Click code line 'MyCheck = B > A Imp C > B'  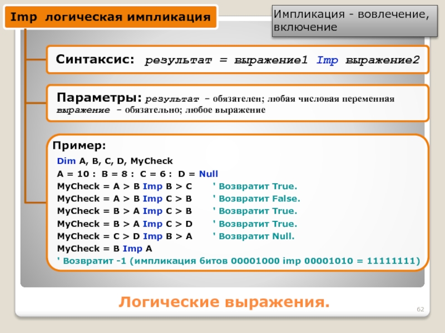pyautogui.click(x=125, y=211)
